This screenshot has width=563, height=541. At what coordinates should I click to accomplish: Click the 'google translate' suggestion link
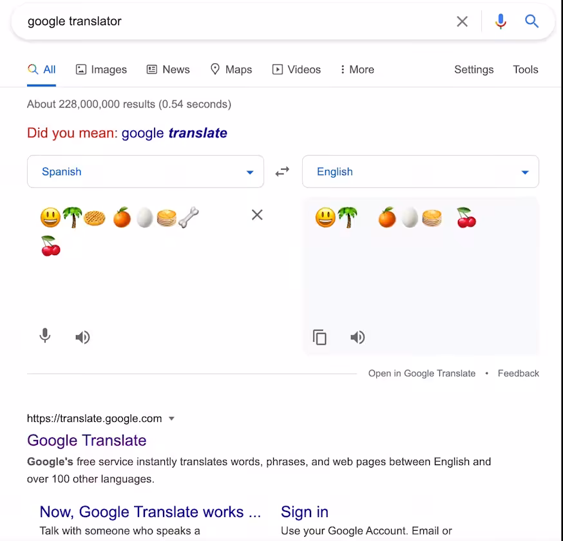pyautogui.click(x=174, y=133)
